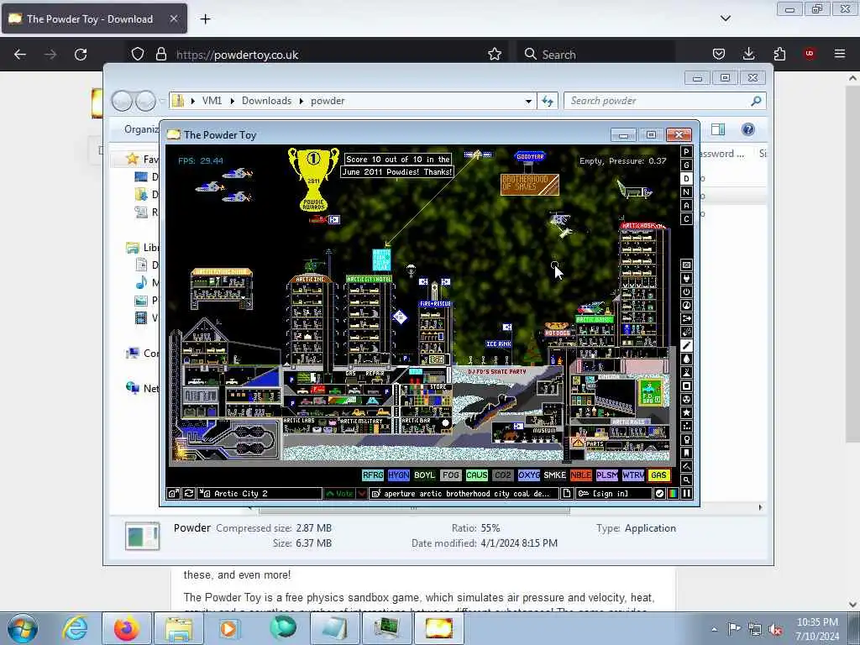Viewport: 860px width, 645px height.
Task: Open the Favorites bookmark icon in Powder Toy
Action: tap(686, 453)
